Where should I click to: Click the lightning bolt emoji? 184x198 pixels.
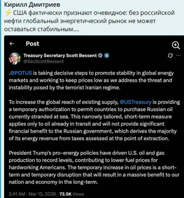coord(8,13)
